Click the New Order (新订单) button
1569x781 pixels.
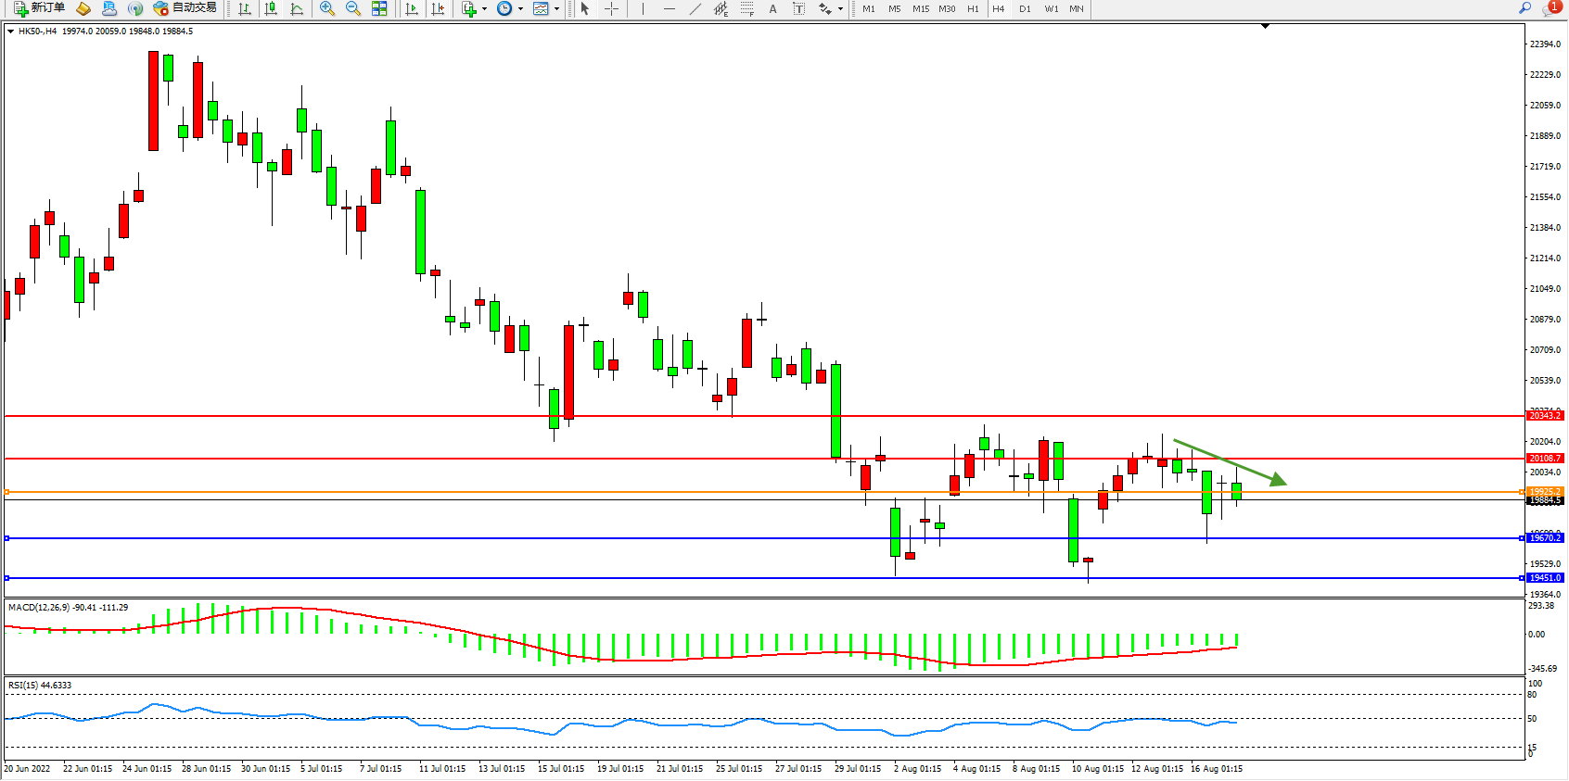pos(39,8)
